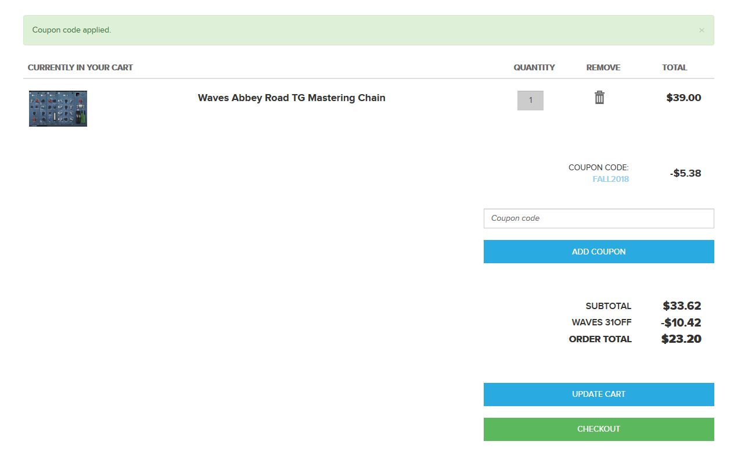Click the $33.62 subtotal amount

(x=682, y=306)
